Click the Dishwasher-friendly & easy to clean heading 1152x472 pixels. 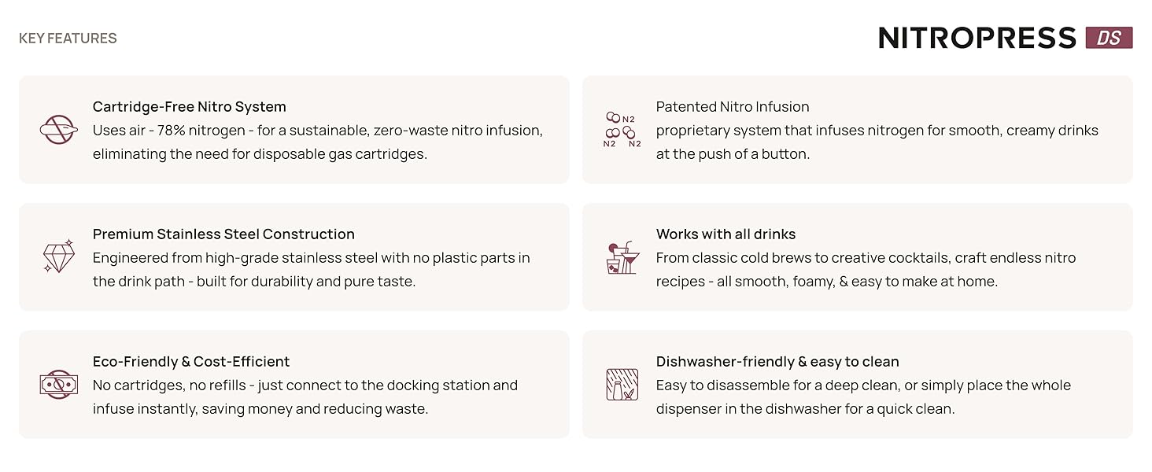[777, 361]
